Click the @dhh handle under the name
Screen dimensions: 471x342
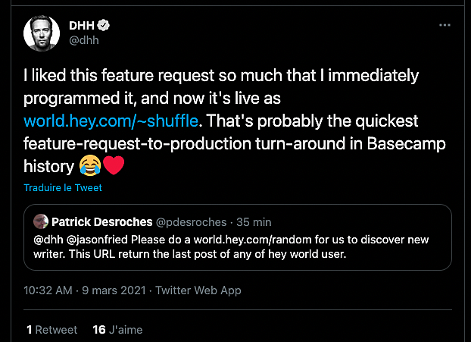coord(84,40)
